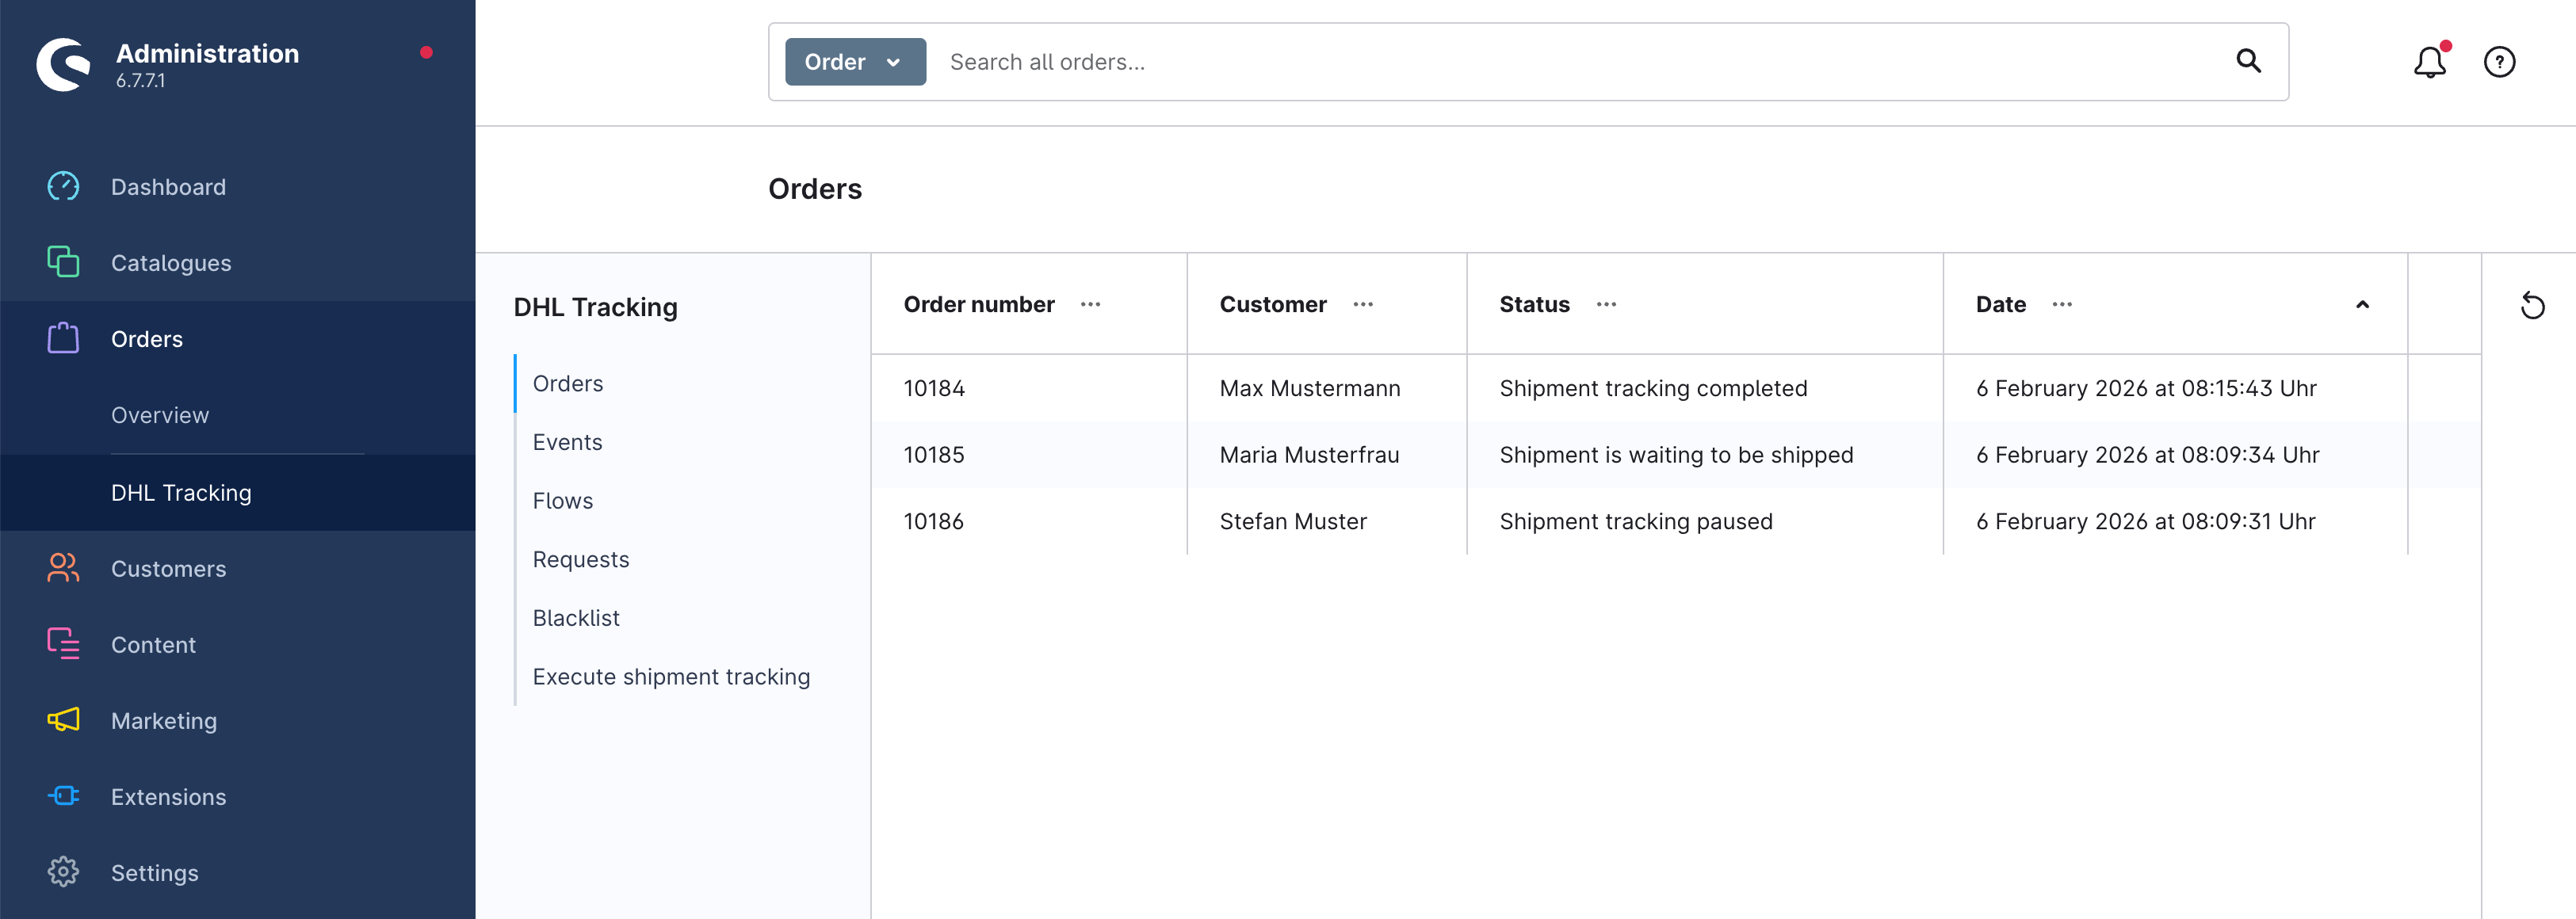Select Orders tab in DHL Tracking panel
Image resolution: width=2576 pixels, height=919 pixels.
click(x=567, y=384)
